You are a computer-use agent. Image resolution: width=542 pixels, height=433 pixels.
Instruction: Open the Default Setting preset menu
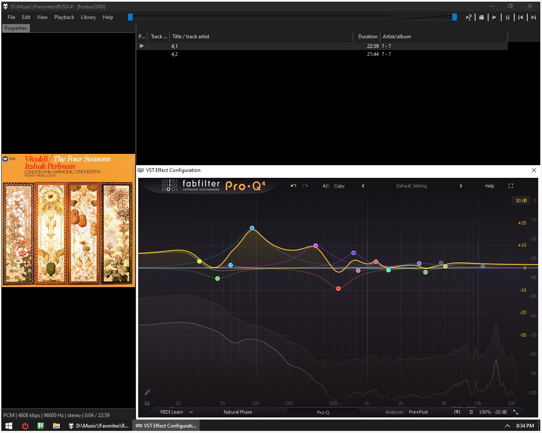coord(411,186)
